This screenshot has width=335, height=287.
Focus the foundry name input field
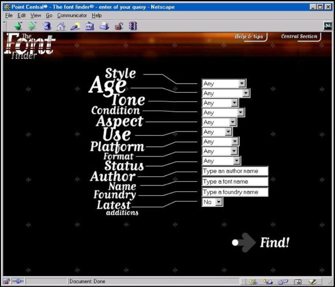(x=235, y=192)
